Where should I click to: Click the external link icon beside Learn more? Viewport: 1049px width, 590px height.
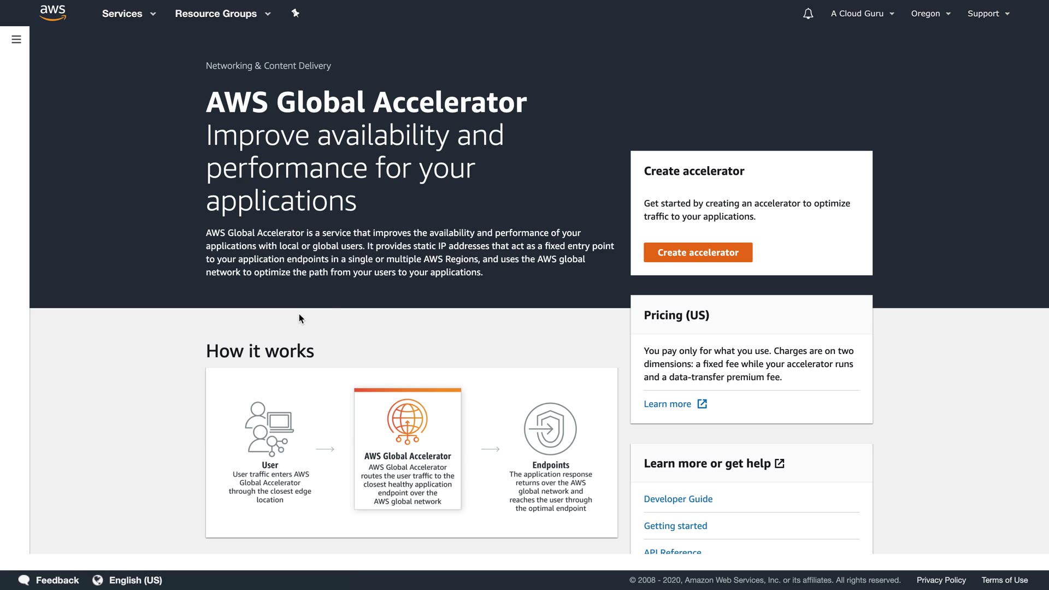coord(702,404)
